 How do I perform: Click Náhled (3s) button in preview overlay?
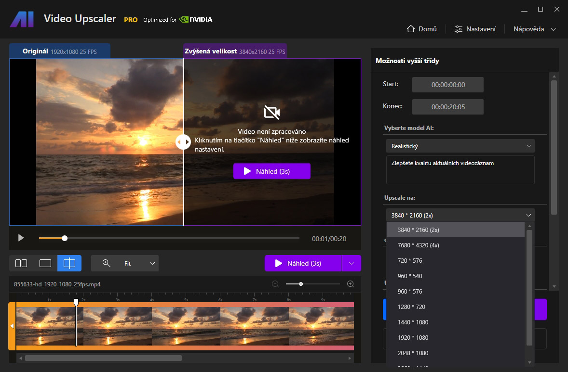point(271,171)
